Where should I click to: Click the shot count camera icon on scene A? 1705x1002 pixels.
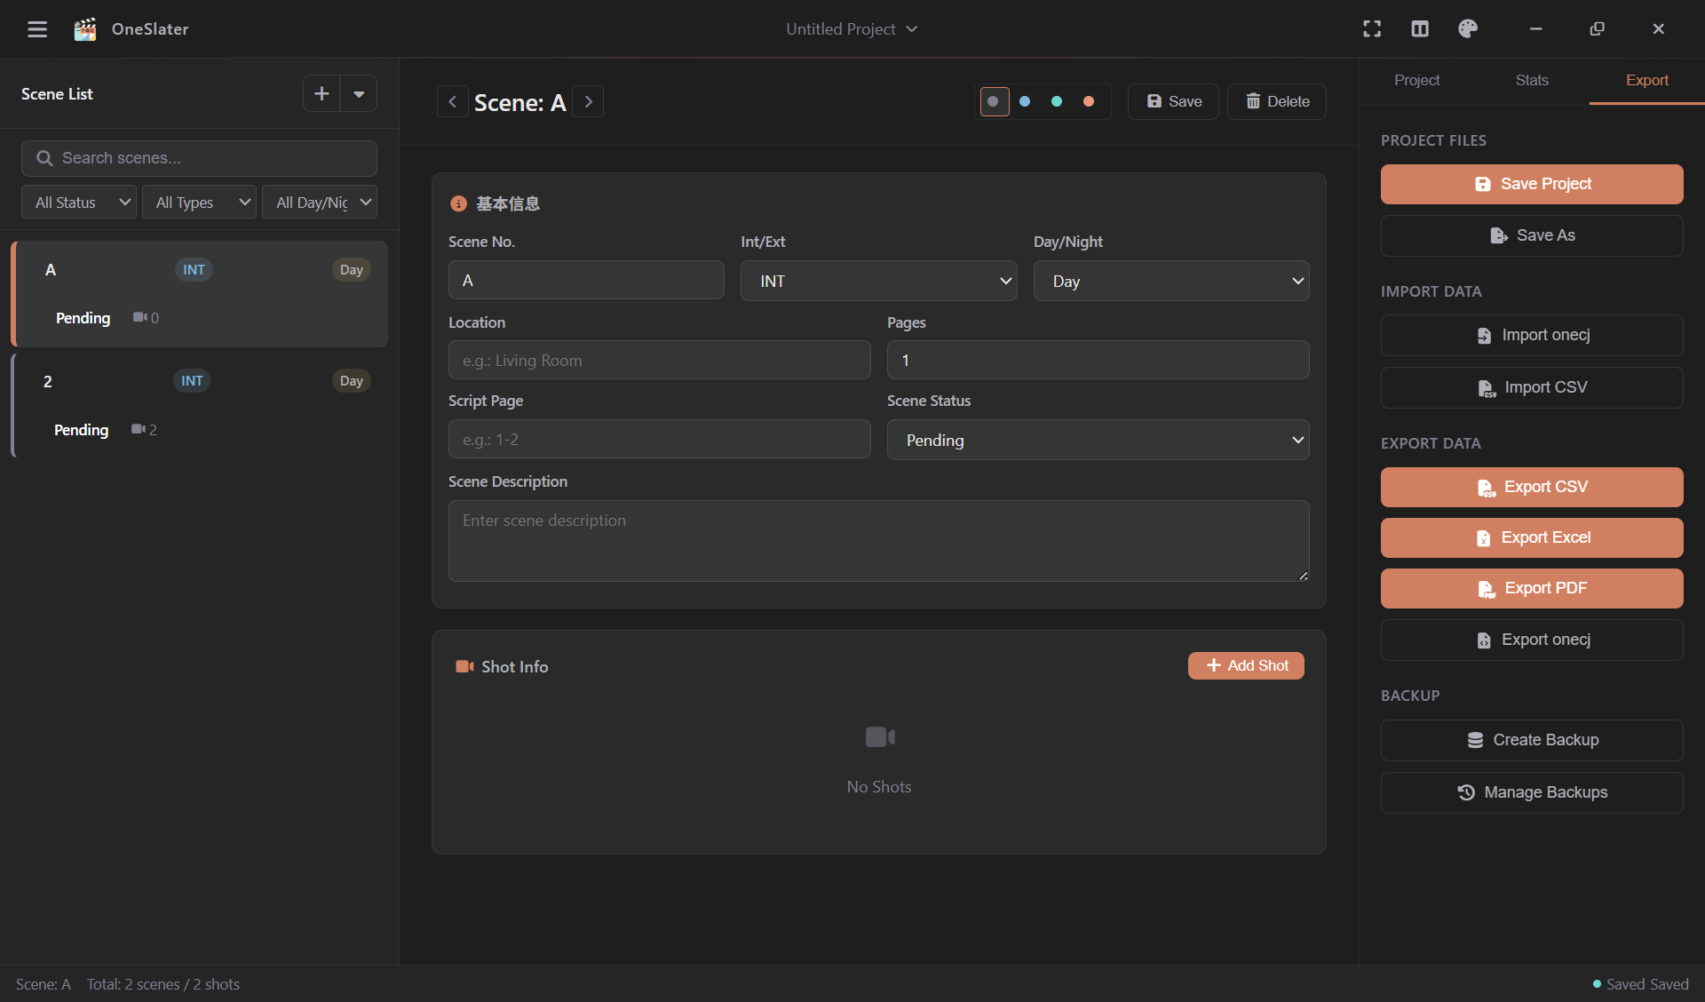[x=139, y=317]
